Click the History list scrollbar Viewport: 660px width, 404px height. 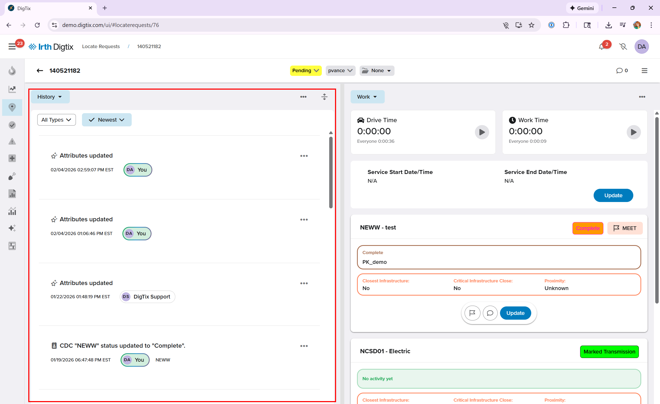[331, 172]
